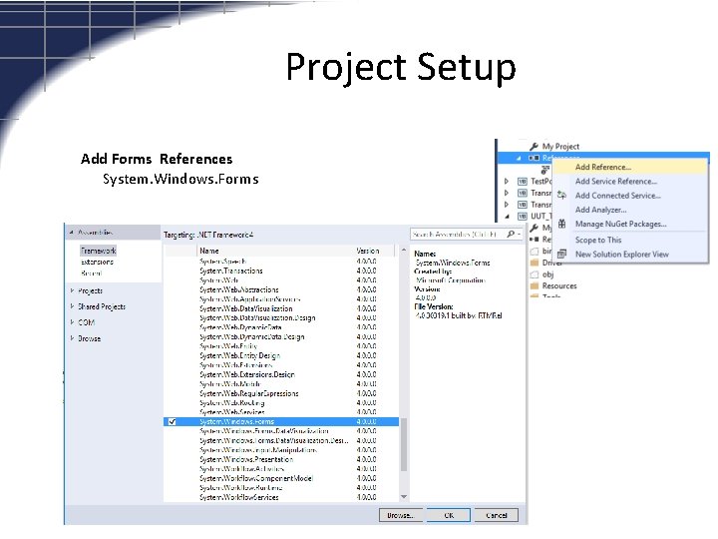Choose Add Analyzer... menu item
The image size is (718, 539).
pos(629,210)
